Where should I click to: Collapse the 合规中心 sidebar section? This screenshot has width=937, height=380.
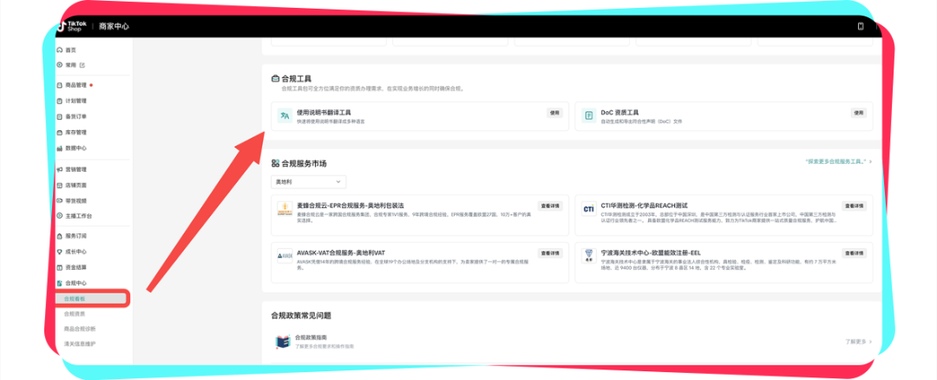[x=75, y=283]
